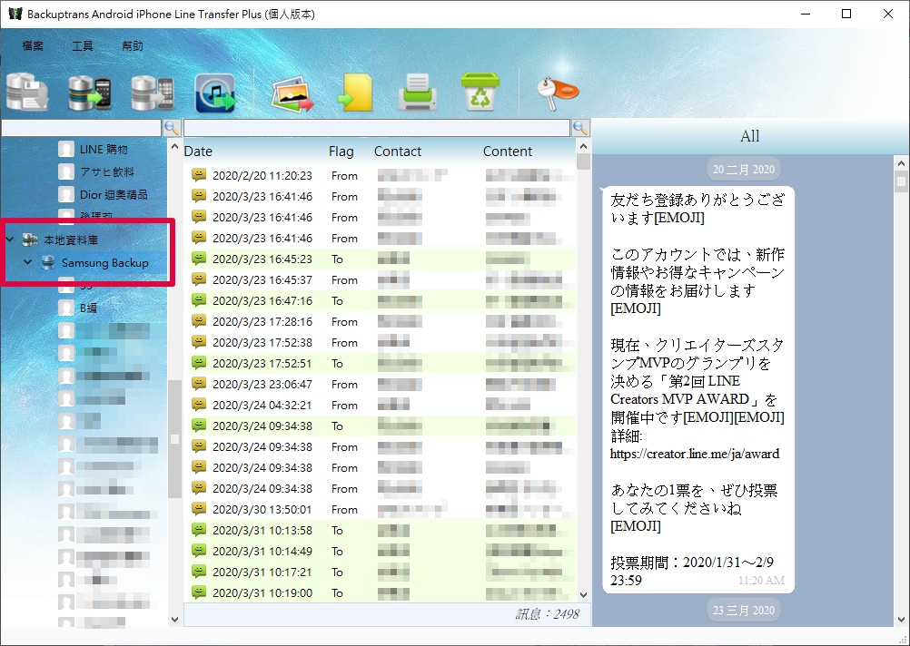
Task: Click message icon for 2020/2/20 11:20:23 row
Action: (199, 175)
